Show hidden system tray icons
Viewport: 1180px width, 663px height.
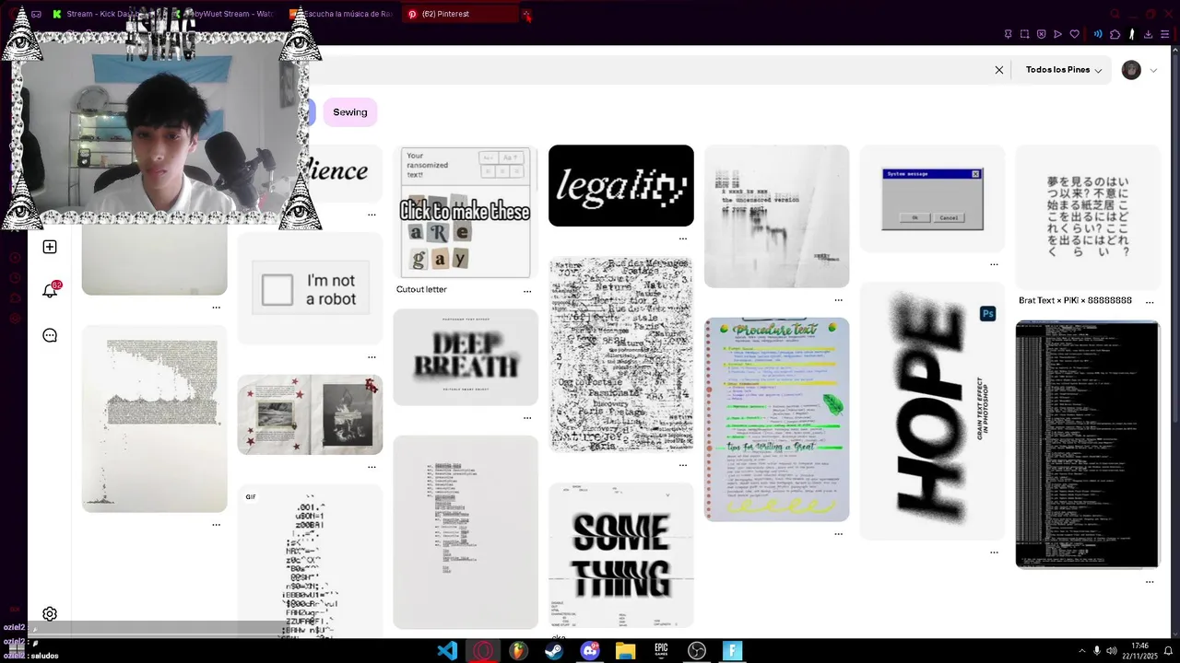click(1081, 651)
